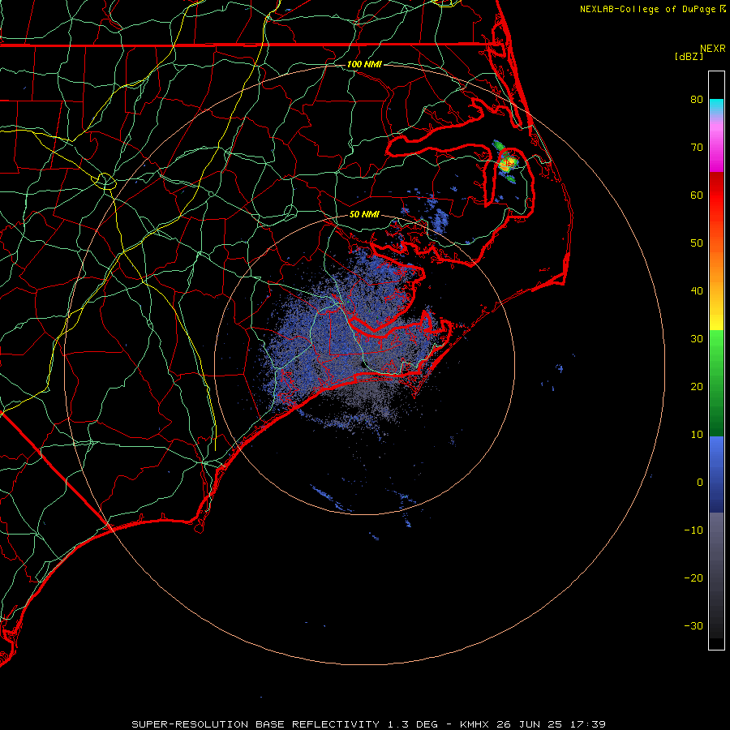Image resolution: width=730 pixels, height=730 pixels.
Task: Select the 0 value on the dBZ scale
Action: point(700,483)
